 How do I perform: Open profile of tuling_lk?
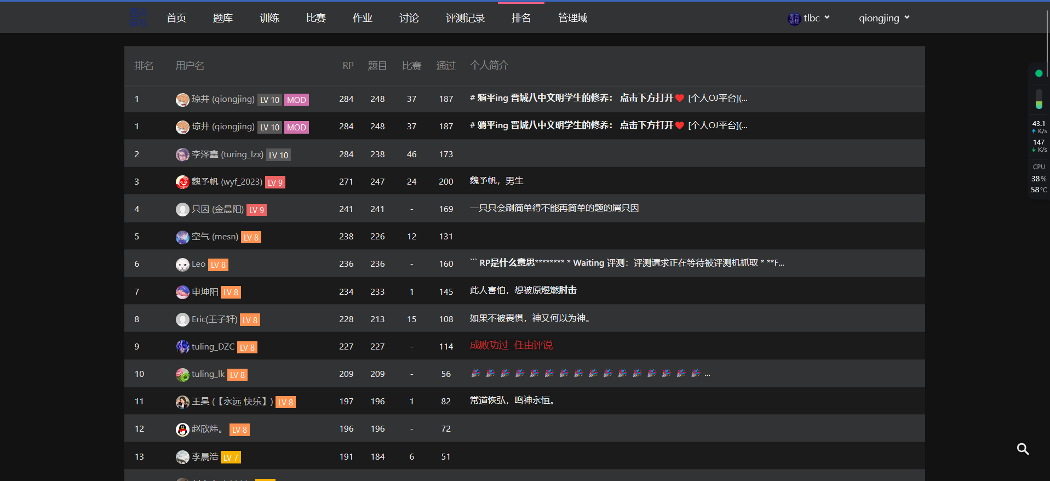pyautogui.click(x=208, y=374)
